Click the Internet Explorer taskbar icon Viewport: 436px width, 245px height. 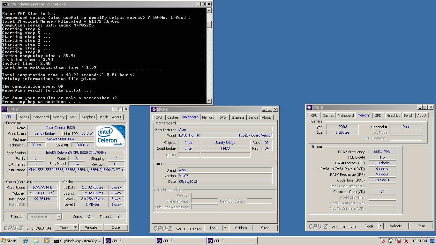coord(26,241)
